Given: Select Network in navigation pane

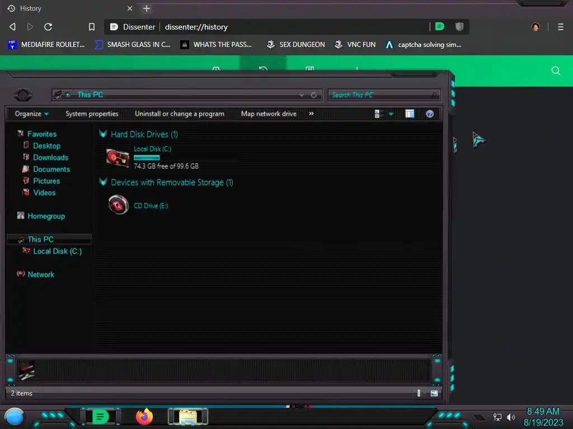Looking at the screenshot, I should (41, 275).
